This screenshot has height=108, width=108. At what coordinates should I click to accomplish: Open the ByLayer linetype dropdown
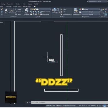click(91, 14)
